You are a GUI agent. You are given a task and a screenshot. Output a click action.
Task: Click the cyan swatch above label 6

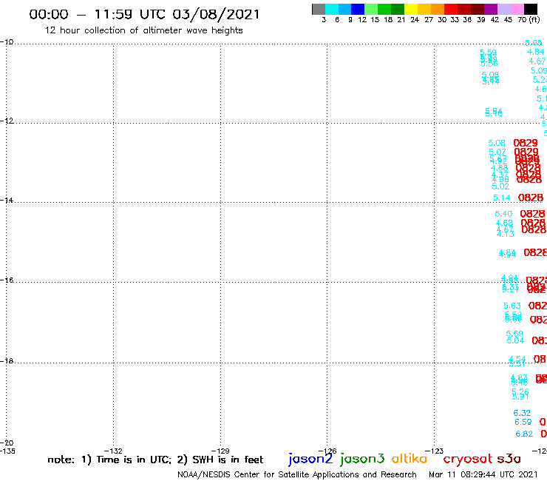coord(332,9)
